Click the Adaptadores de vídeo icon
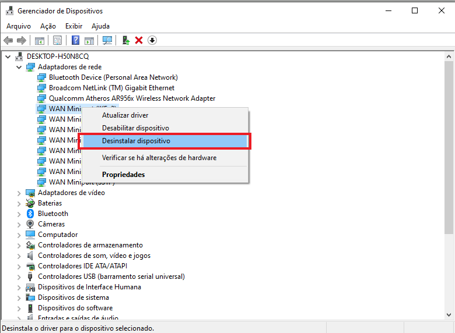This screenshot has height=333, width=455. pos(30,193)
